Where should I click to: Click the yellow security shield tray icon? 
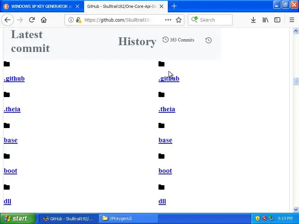click(x=258, y=218)
